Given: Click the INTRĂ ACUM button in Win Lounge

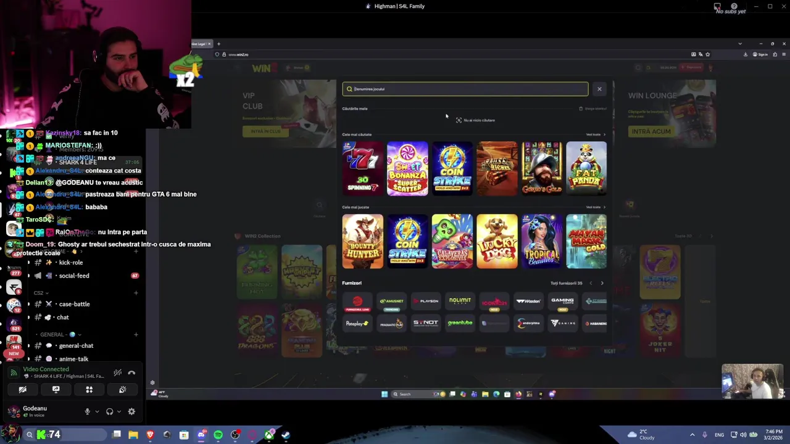Looking at the screenshot, I should tap(651, 131).
